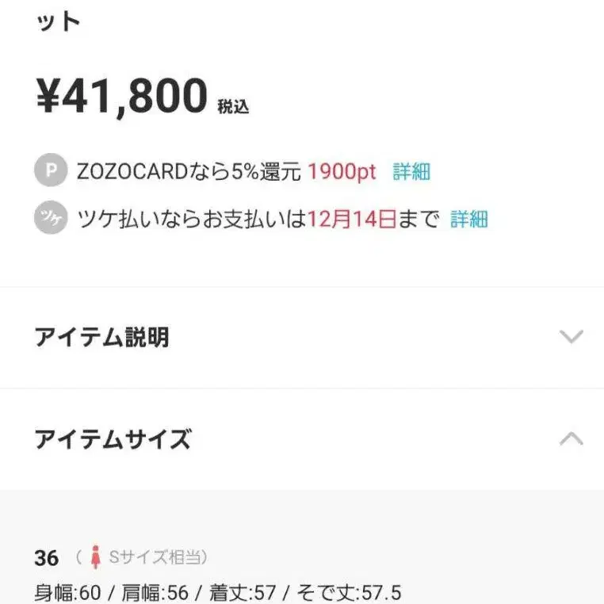Click the 税込 tax label
Image resolution: width=604 pixels, height=604 pixels.
click(x=233, y=106)
